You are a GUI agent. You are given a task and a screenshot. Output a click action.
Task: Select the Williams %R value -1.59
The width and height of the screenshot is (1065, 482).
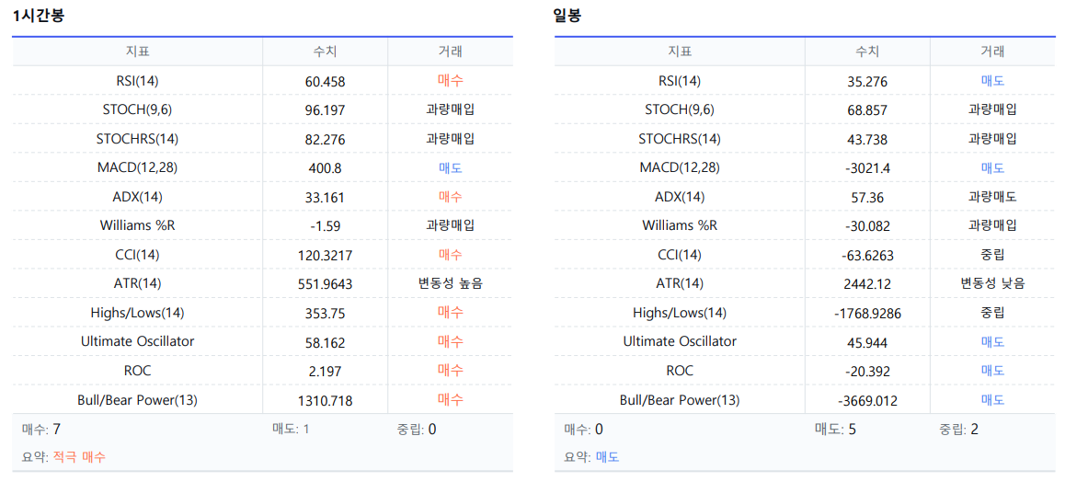[x=326, y=227]
